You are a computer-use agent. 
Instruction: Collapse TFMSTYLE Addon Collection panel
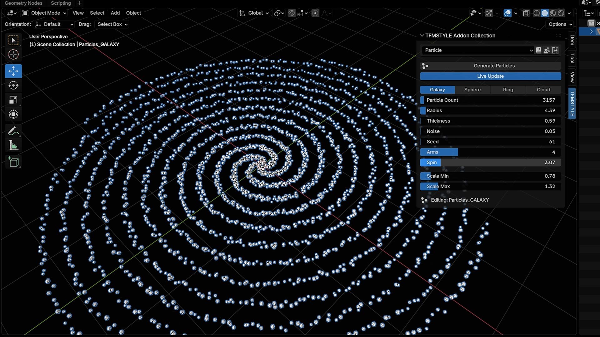point(422,36)
